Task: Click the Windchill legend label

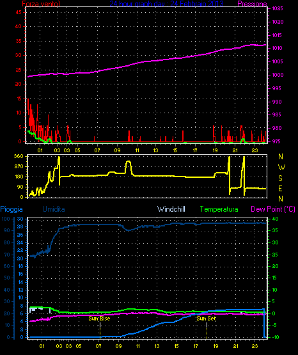Action: pos(171,209)
